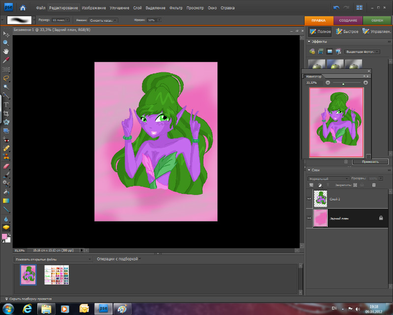Select the Crop tool
This screenshot has height=315, width=393.
point(6,114)
